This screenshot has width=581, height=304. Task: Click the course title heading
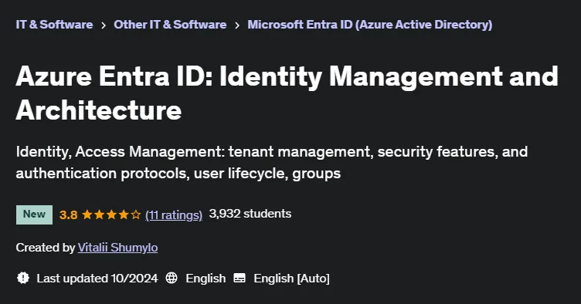[x=287, y=93]
